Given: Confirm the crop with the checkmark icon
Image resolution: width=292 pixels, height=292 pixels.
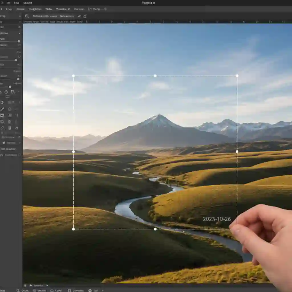Looking at the screenshot, I should 79,16.
